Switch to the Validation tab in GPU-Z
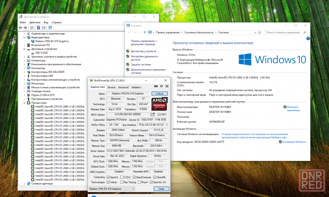The image size is (329, 197). coord(136,87)
